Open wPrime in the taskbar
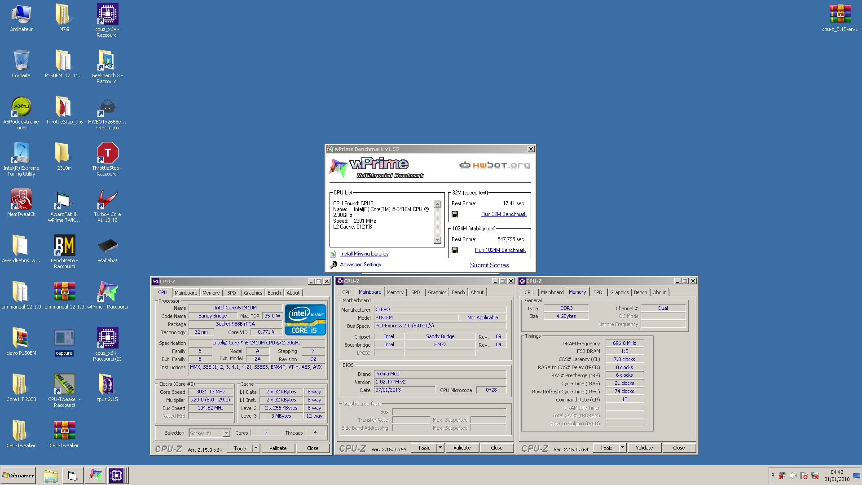862x485 pixels. [95, 475]
